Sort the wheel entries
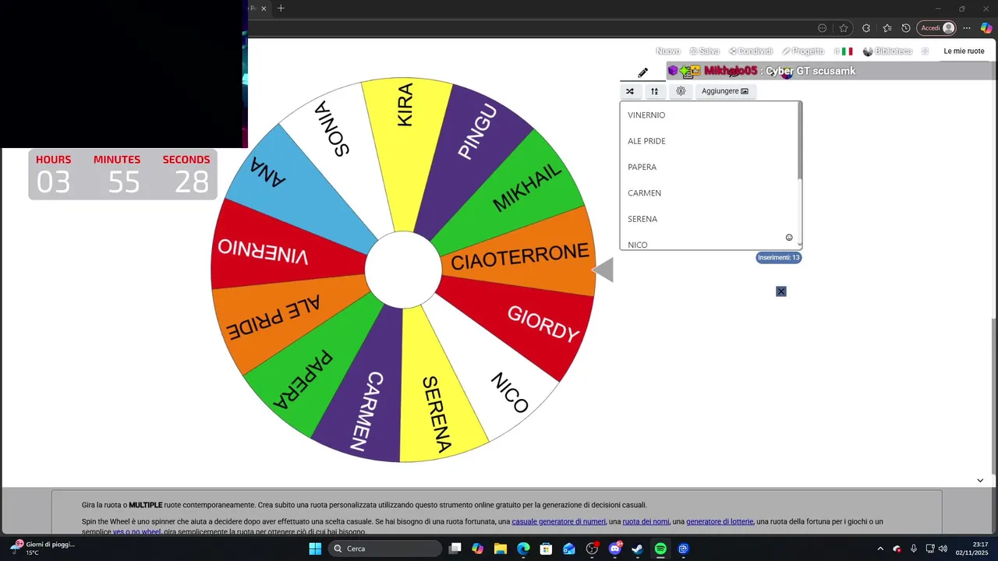 click(x=654, y=91)
